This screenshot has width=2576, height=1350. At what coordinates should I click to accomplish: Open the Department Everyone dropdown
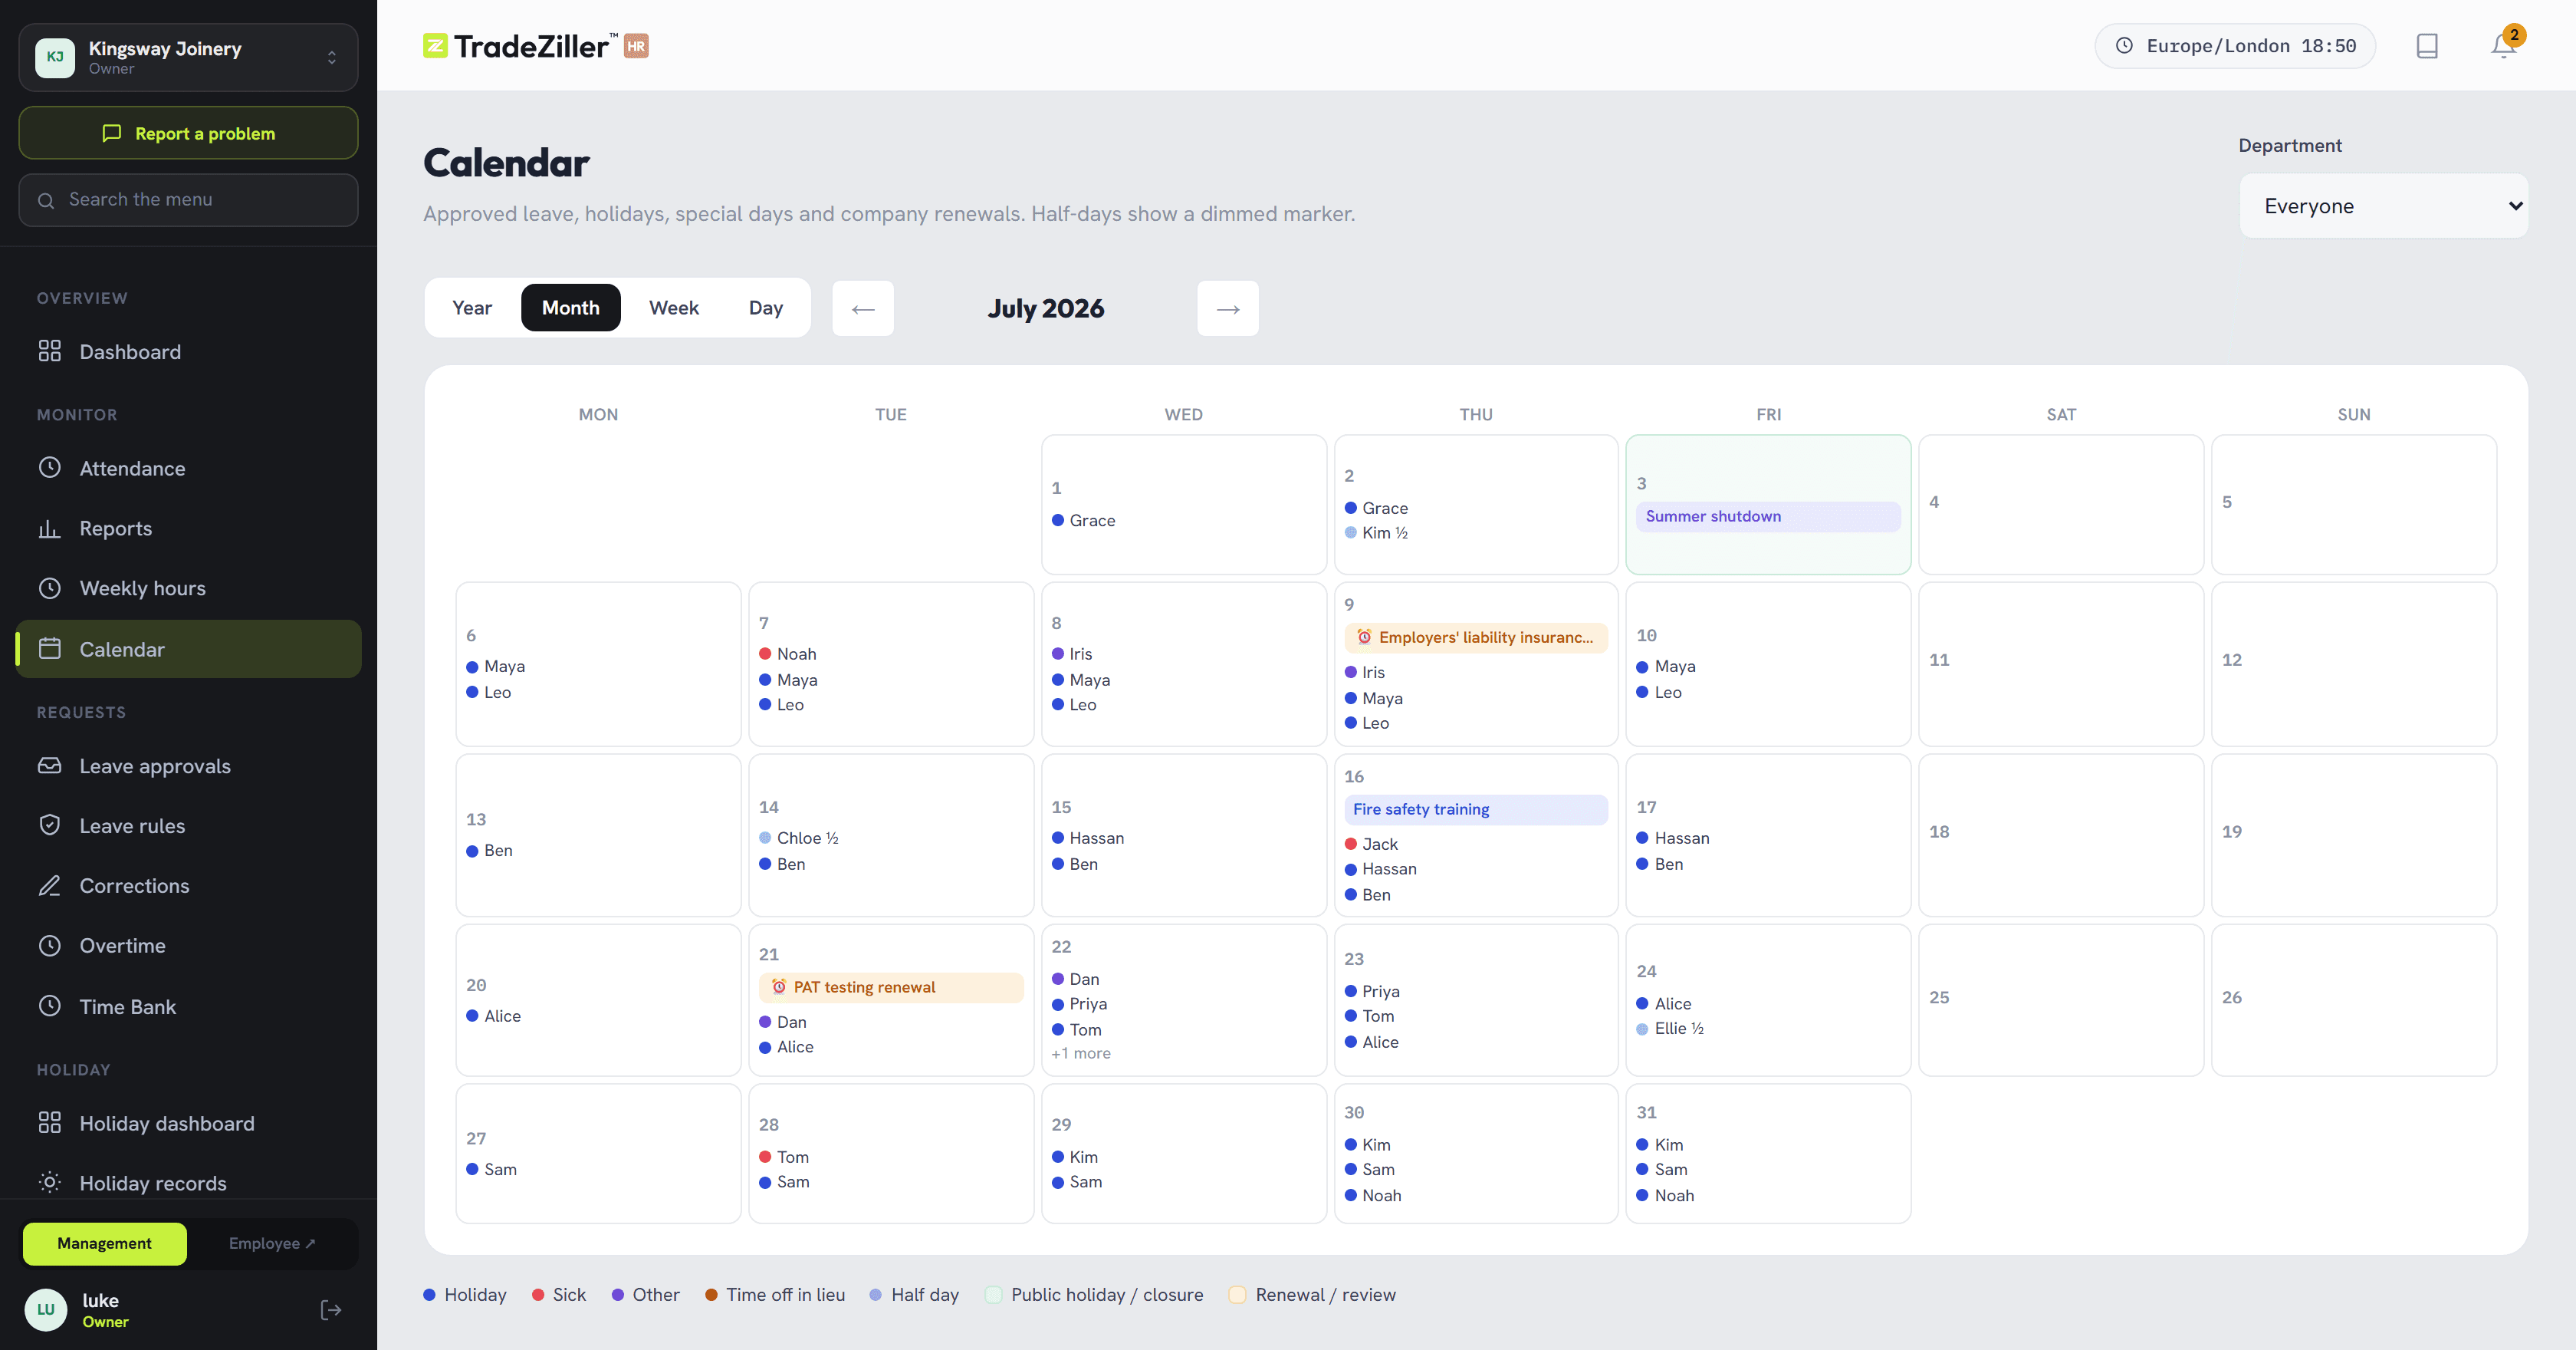click(x=2384, y=206)
